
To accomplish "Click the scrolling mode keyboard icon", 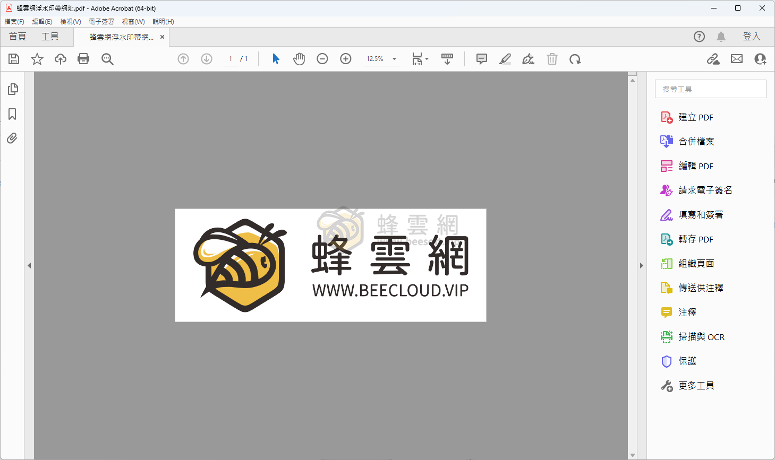I will pos(447,59).
